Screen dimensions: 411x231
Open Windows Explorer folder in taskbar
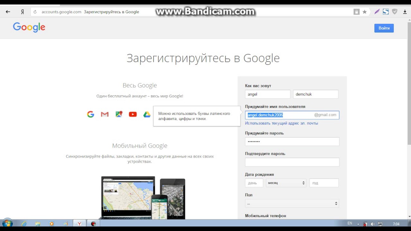point(38,224)
